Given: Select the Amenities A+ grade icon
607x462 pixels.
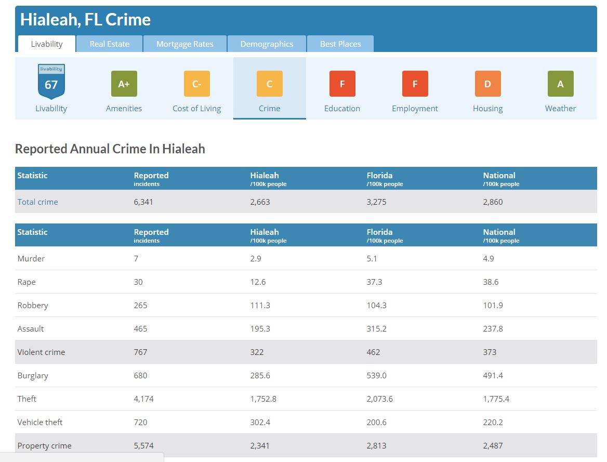Looking at the screenshot, I should click(124, 84).
